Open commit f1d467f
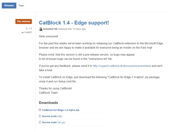 tap(28, 32)
